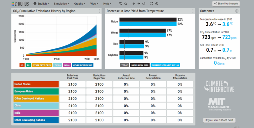The image size is (254, 128).
Task: Click the swap/repeat arrows icon
Action: click(x=144, y=4)
